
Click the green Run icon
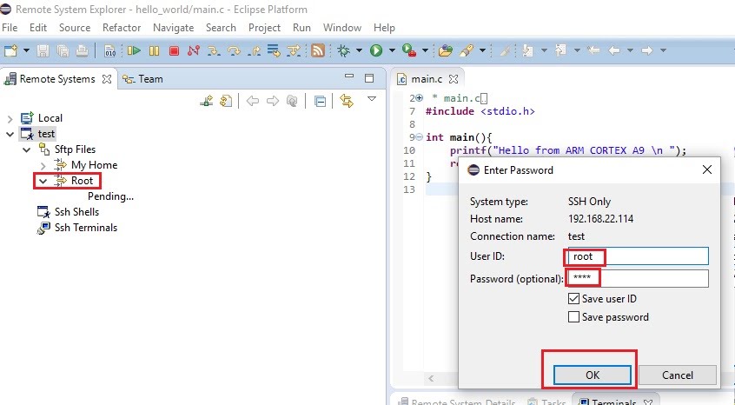(376, 50)
